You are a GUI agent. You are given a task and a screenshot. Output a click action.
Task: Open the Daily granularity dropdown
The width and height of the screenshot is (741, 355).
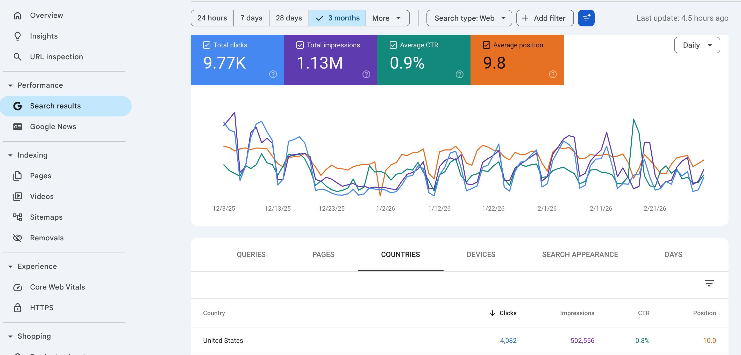pos(697,45)
